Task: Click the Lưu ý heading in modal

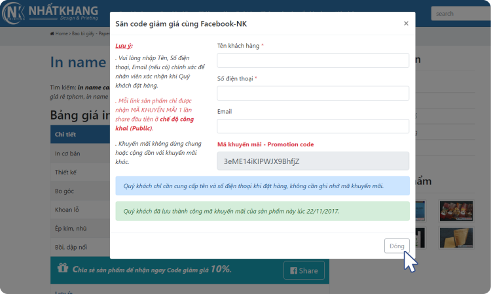Action: 124,46
